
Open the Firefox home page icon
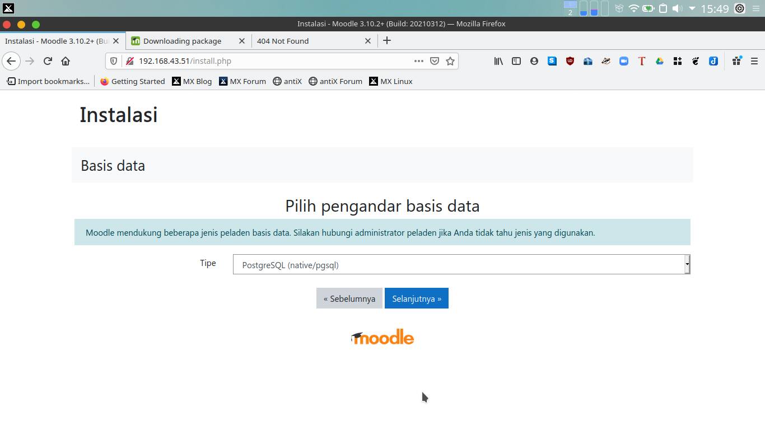tap(66, 61)
